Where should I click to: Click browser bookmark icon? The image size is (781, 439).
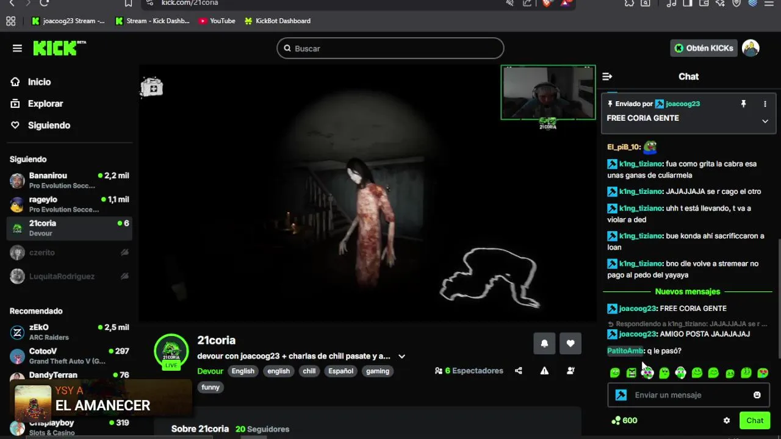(128, 3)
